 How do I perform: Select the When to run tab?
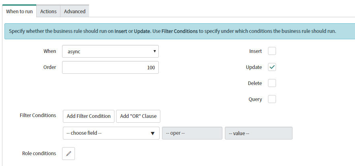tap(19, 11)
